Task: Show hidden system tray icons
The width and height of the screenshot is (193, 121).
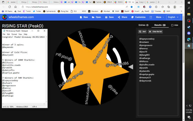Action: 187,106
